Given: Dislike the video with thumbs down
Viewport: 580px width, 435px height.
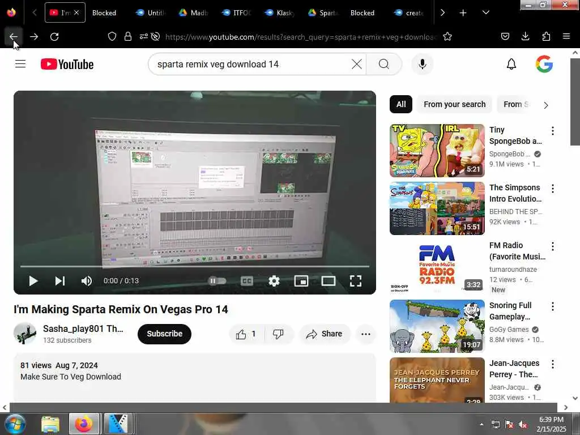Looking at the screenshot, I should point(278,334).
